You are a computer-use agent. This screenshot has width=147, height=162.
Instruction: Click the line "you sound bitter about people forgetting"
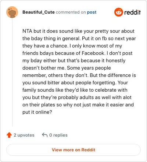[x=75, y=83]
